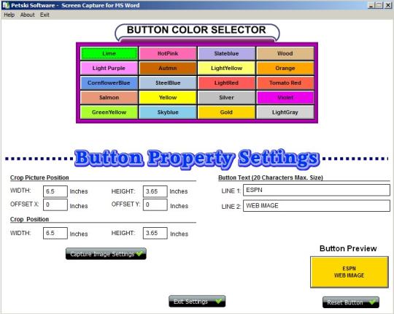
Task: Click the LINE 2 text field
Action: point(317,206)
